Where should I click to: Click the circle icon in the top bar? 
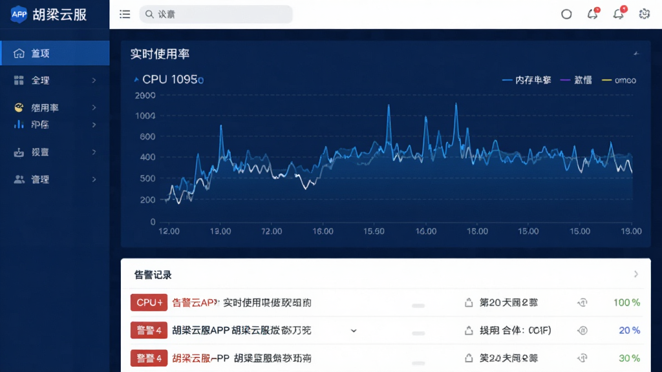[x=566, y=14]
